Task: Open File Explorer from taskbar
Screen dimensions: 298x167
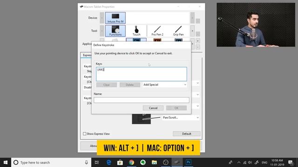Action: (154, 162)
